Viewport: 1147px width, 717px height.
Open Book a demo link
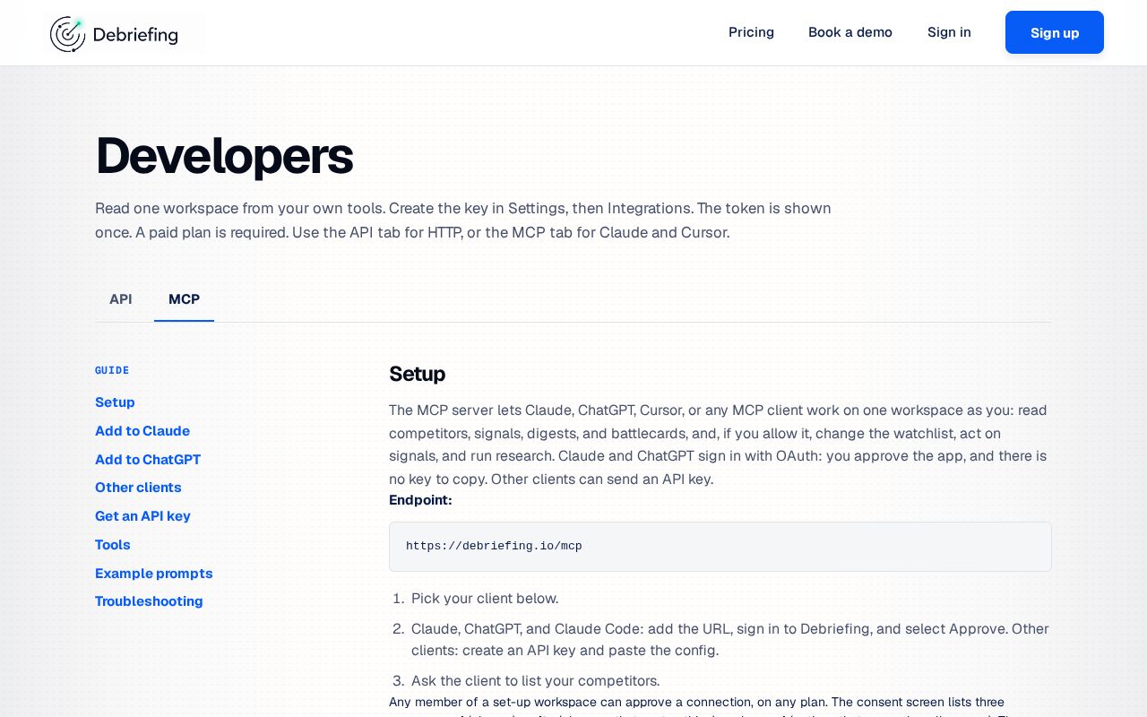(x=850, y=32)
